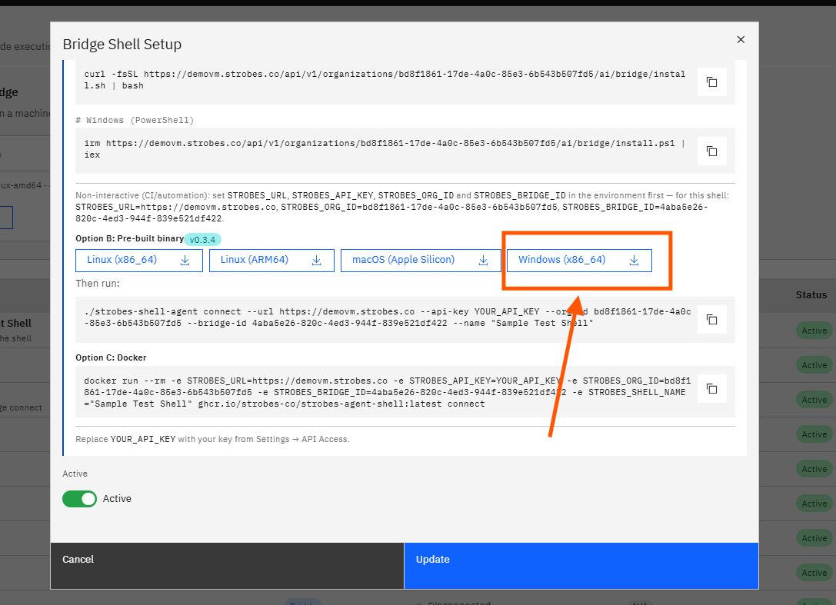Copy the curl install.sh bash command
Viewport: 836px width, 605px height.
coord(711,82)
